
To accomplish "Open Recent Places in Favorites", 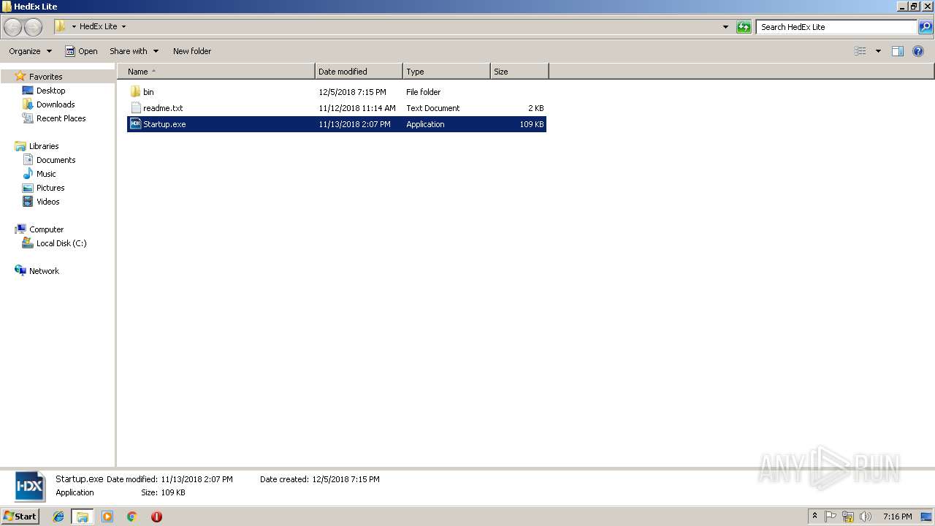I will tap(61, 118).
